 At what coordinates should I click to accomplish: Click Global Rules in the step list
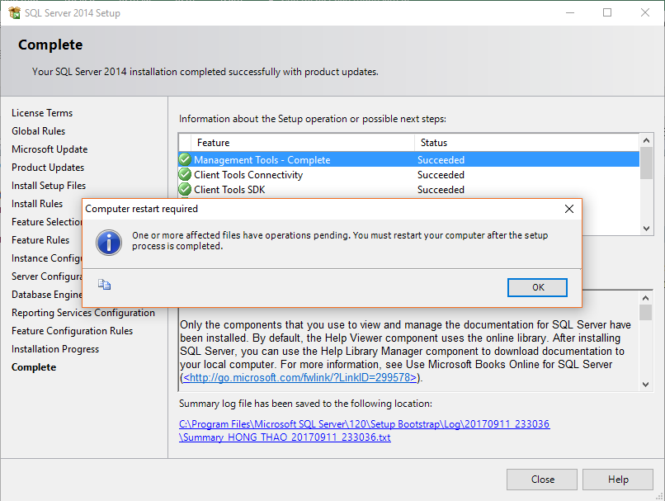(38, 131)
